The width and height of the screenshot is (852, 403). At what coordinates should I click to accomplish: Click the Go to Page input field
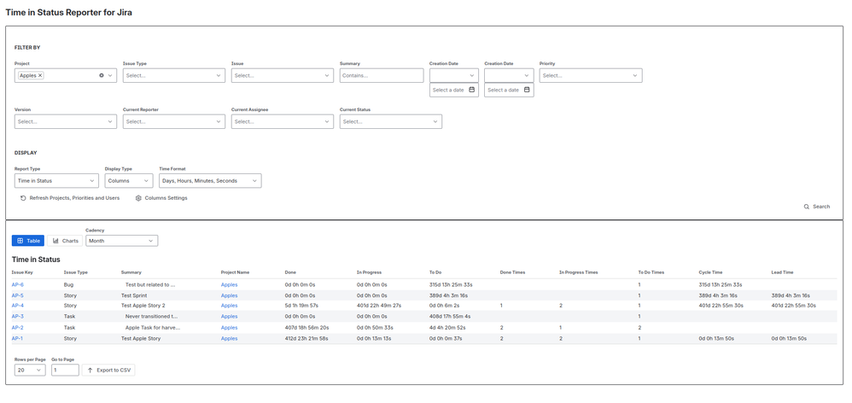pyautogui.click(x=65, y=371)
